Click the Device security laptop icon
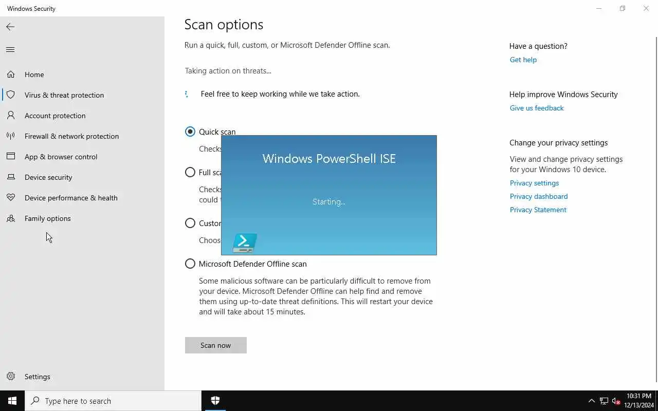The image size is (658, 411). pyautogui.click(x=11, y=177)
